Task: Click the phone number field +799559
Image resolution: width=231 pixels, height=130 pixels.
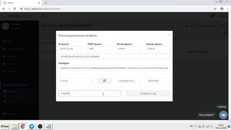Action: click(x=90, y=94)
